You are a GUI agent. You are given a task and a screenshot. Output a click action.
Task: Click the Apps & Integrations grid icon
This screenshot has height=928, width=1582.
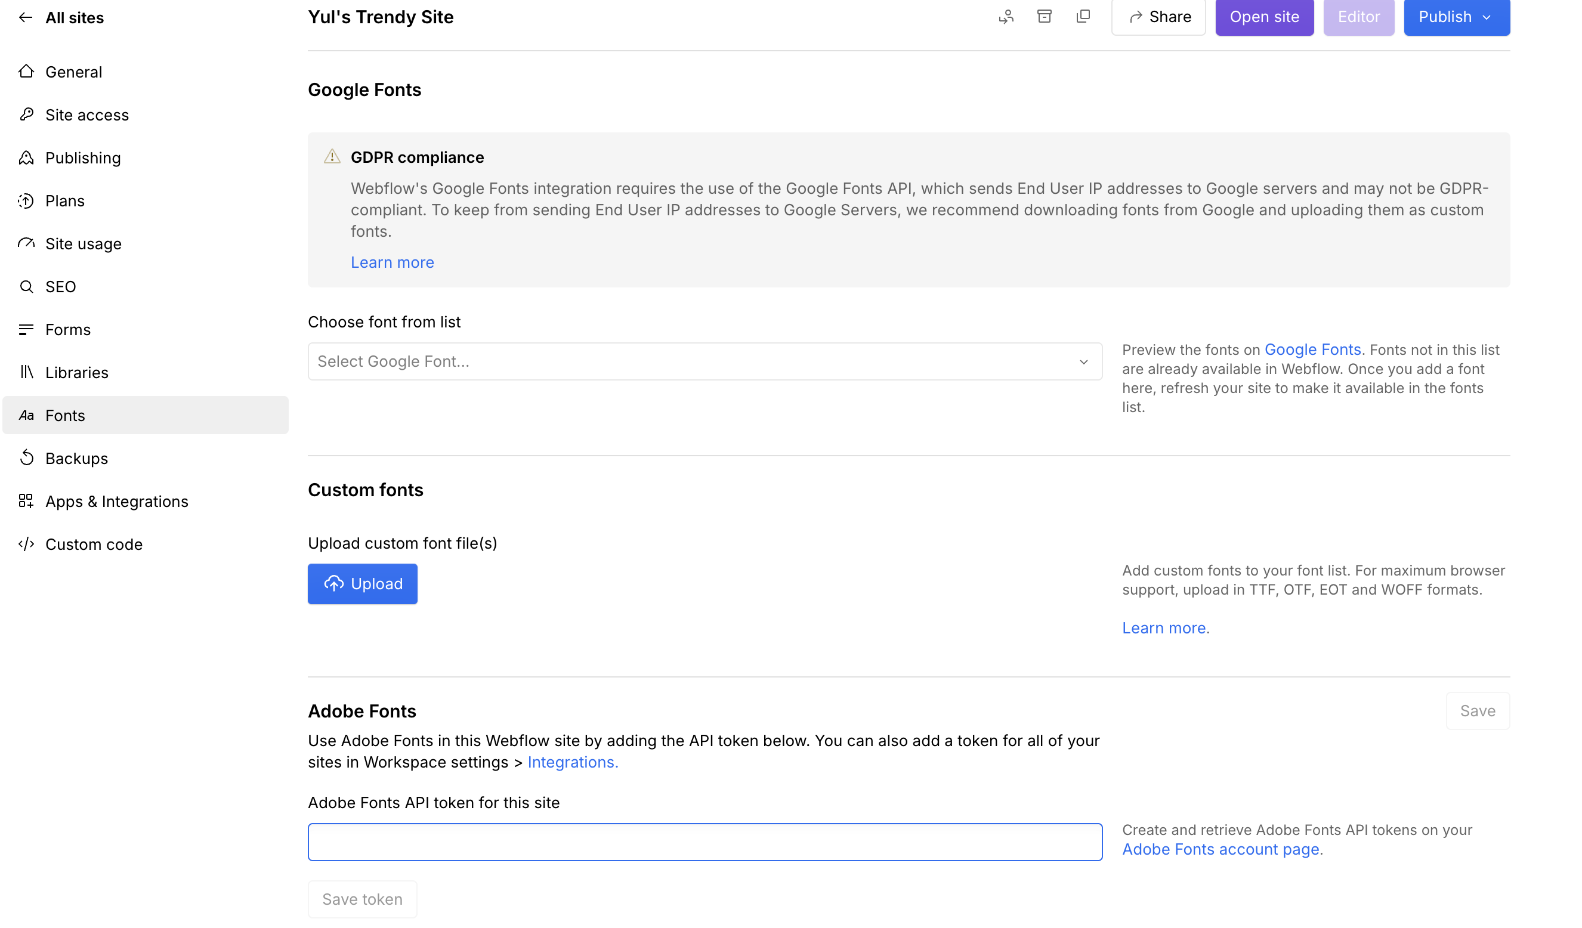click(x=26, y=501)
